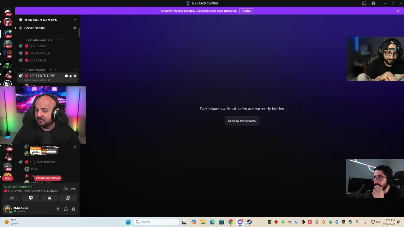Viewport: 404px width, 227px height.
Task: Click the channel list scrollbar
Action: [x=79, y=32]
